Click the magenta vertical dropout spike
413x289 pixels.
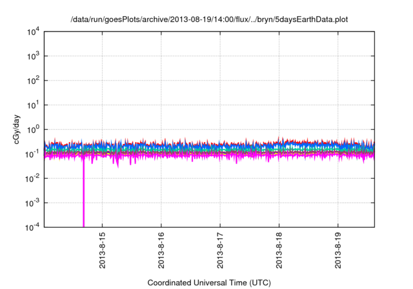[x=83, y=192]
